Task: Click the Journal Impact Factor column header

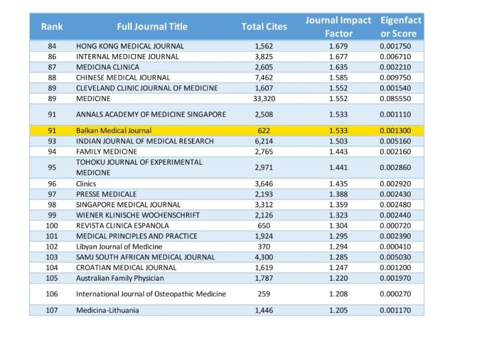Action: tap(338, 26)
